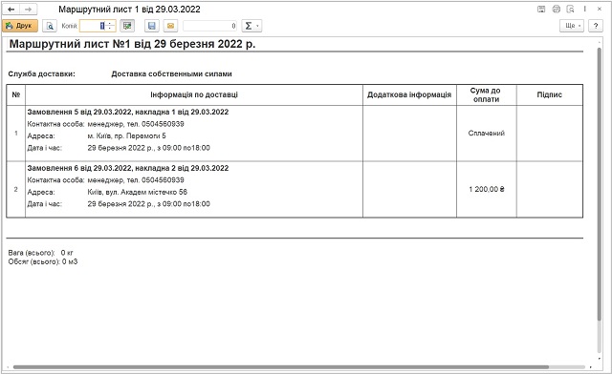Click the '1 200,00 ₴' amount cell
The width and height of the screenshot is (612, 374).
487,189
